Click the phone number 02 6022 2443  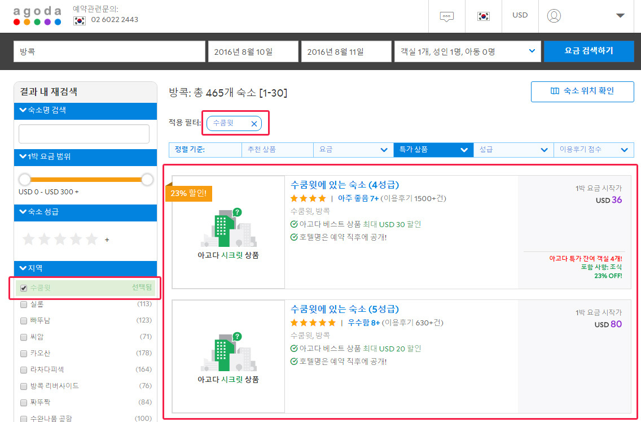click(115, 20)
